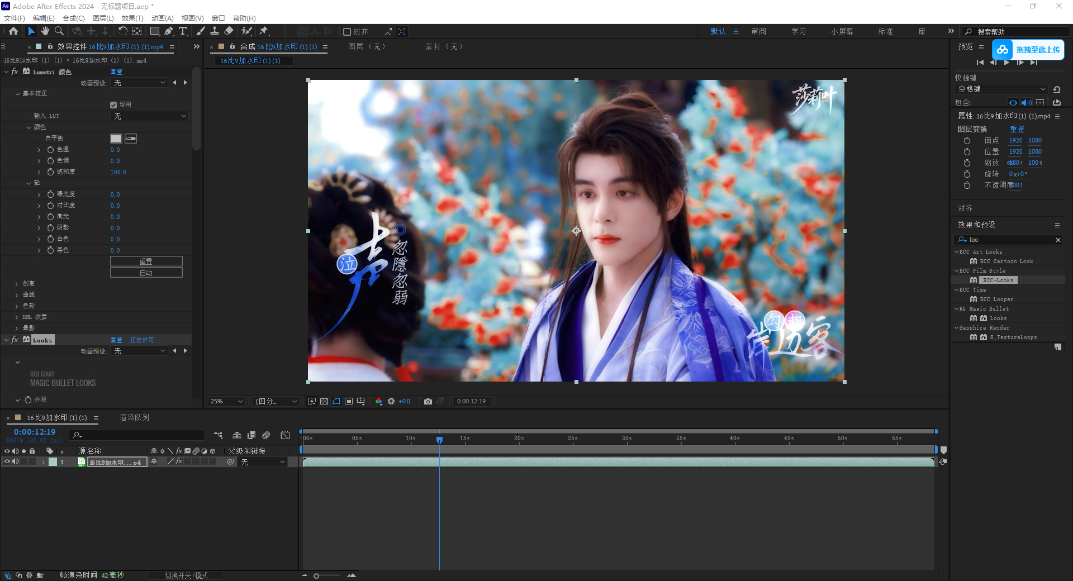Click the 16比9加水印 layer label color
This screenshot has width=1073, height=581.
click(x=53, y=462)
